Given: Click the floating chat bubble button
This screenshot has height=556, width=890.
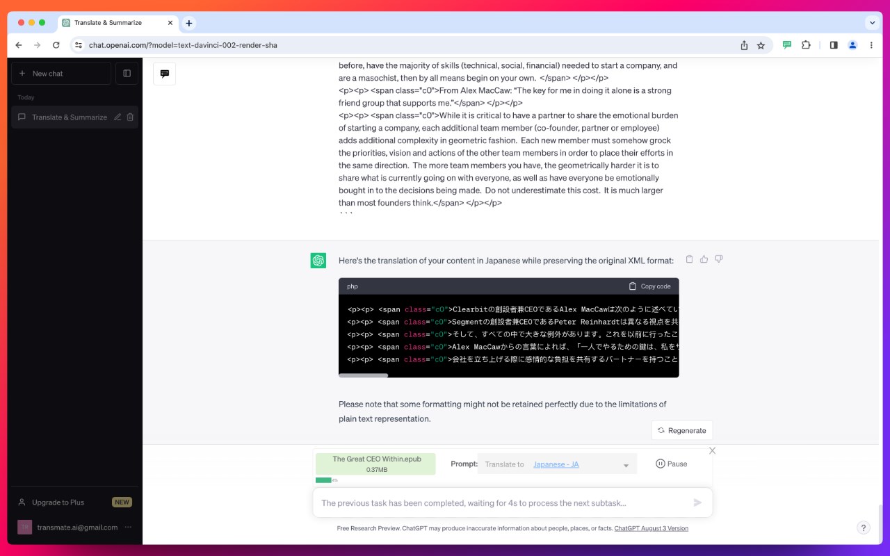Looking at the screenshot, I should 165,74.
